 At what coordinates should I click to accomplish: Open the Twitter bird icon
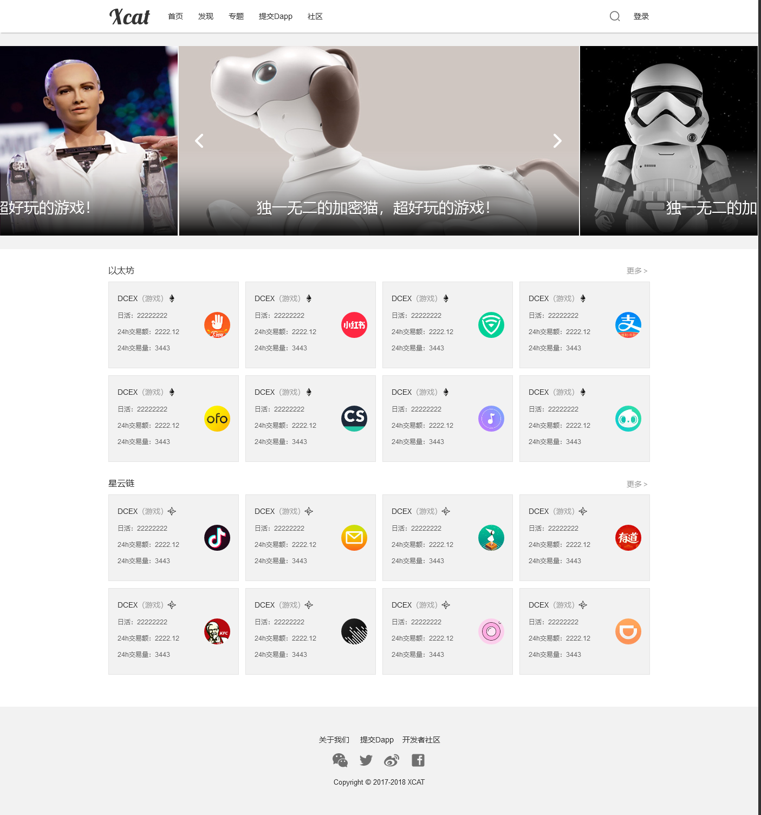pyautogui.click(x=366, y=760)
